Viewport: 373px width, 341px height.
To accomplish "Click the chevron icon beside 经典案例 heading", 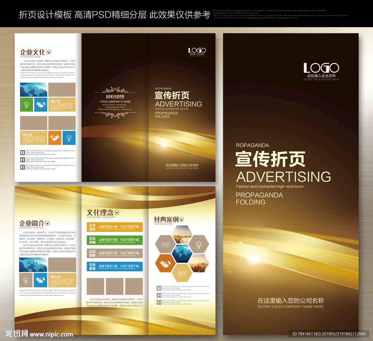I will click(181, 220).
